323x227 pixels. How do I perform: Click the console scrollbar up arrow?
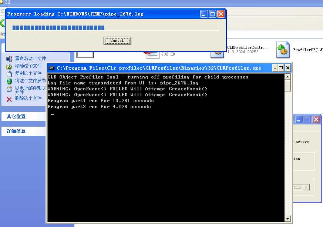click(287, 77)
